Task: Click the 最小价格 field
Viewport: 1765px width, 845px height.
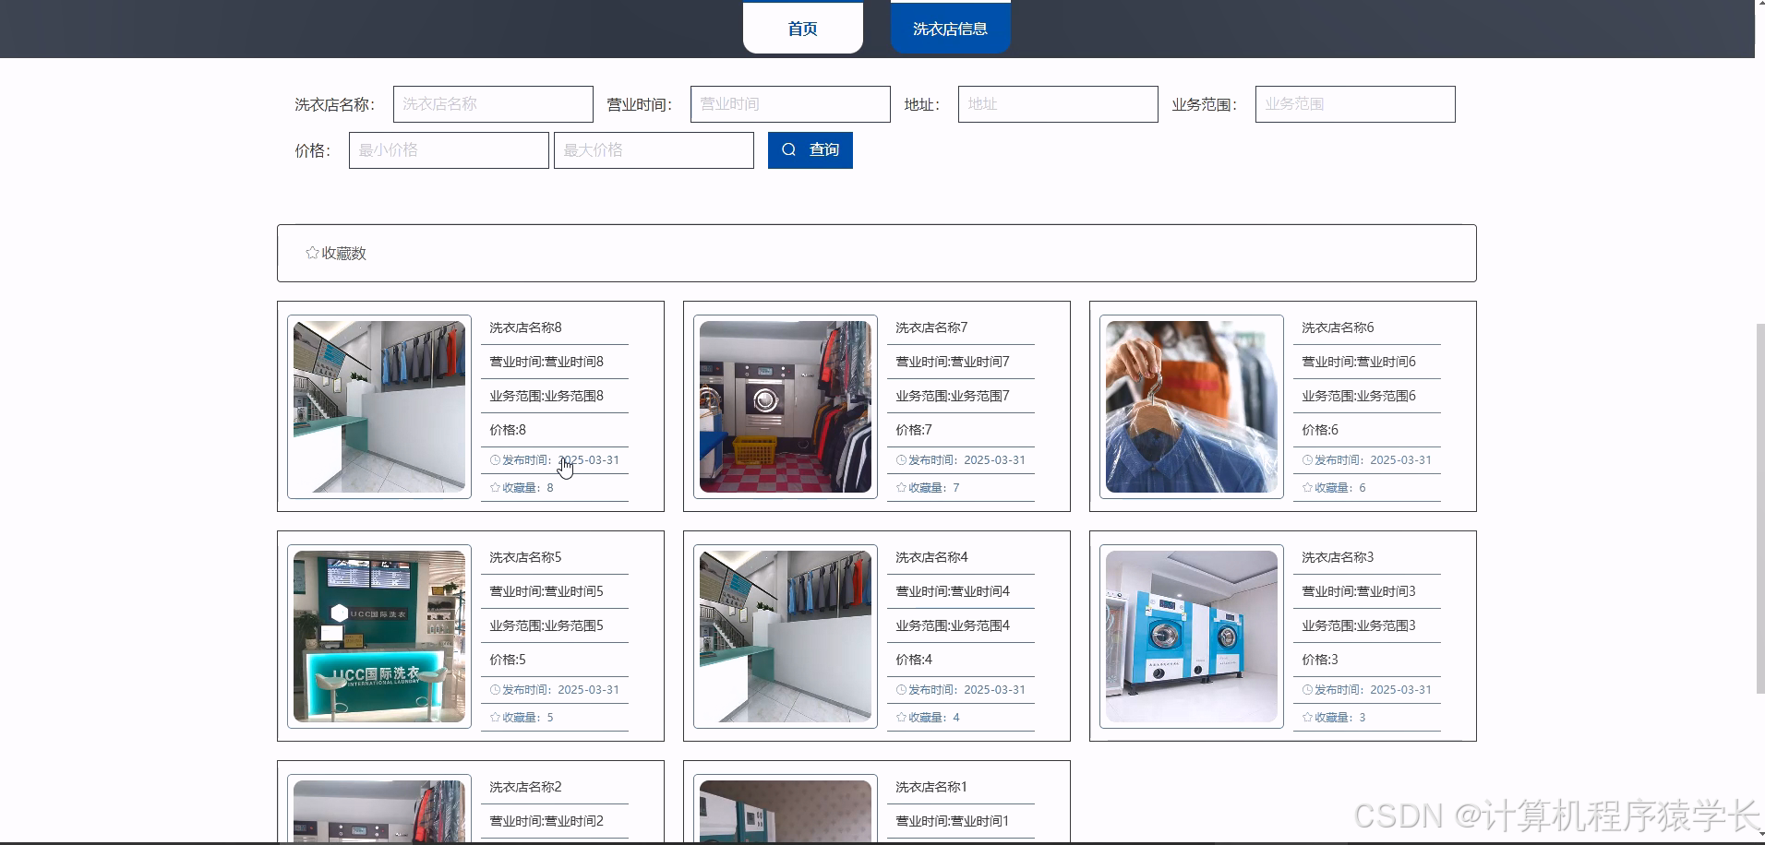Action: pos(449,150)
